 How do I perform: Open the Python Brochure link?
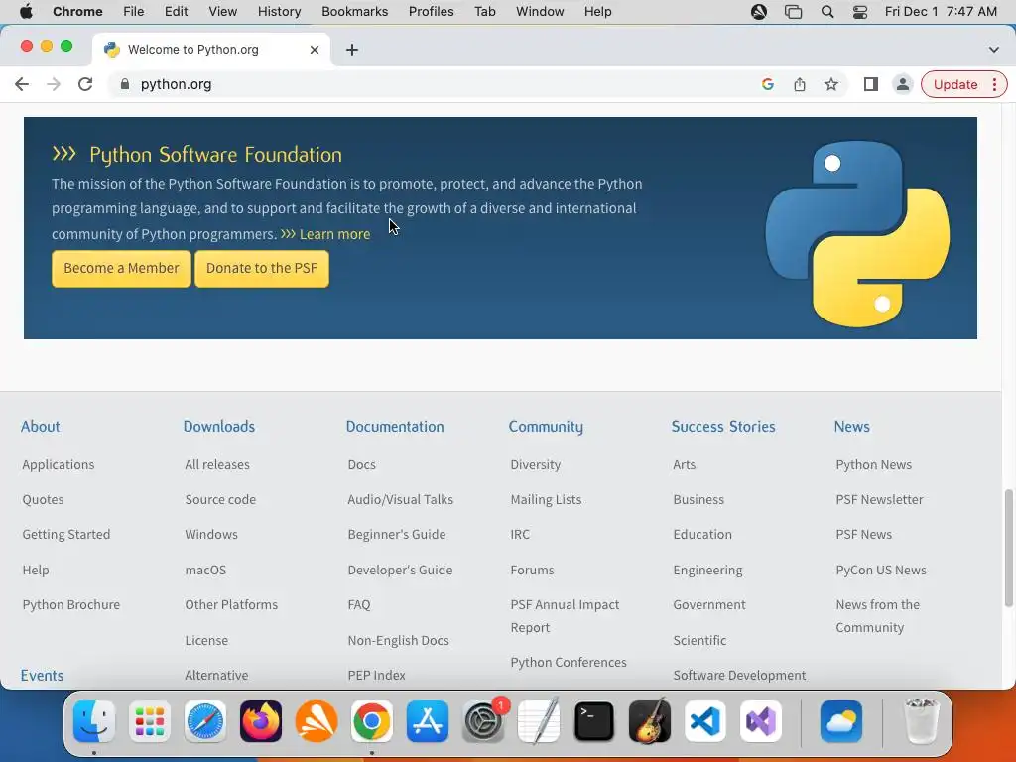coord(71,605)
